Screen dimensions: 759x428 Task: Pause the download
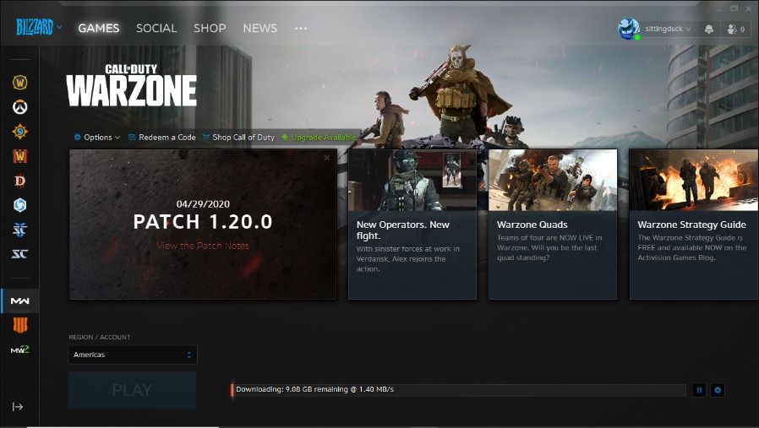[x=699, y=390]
